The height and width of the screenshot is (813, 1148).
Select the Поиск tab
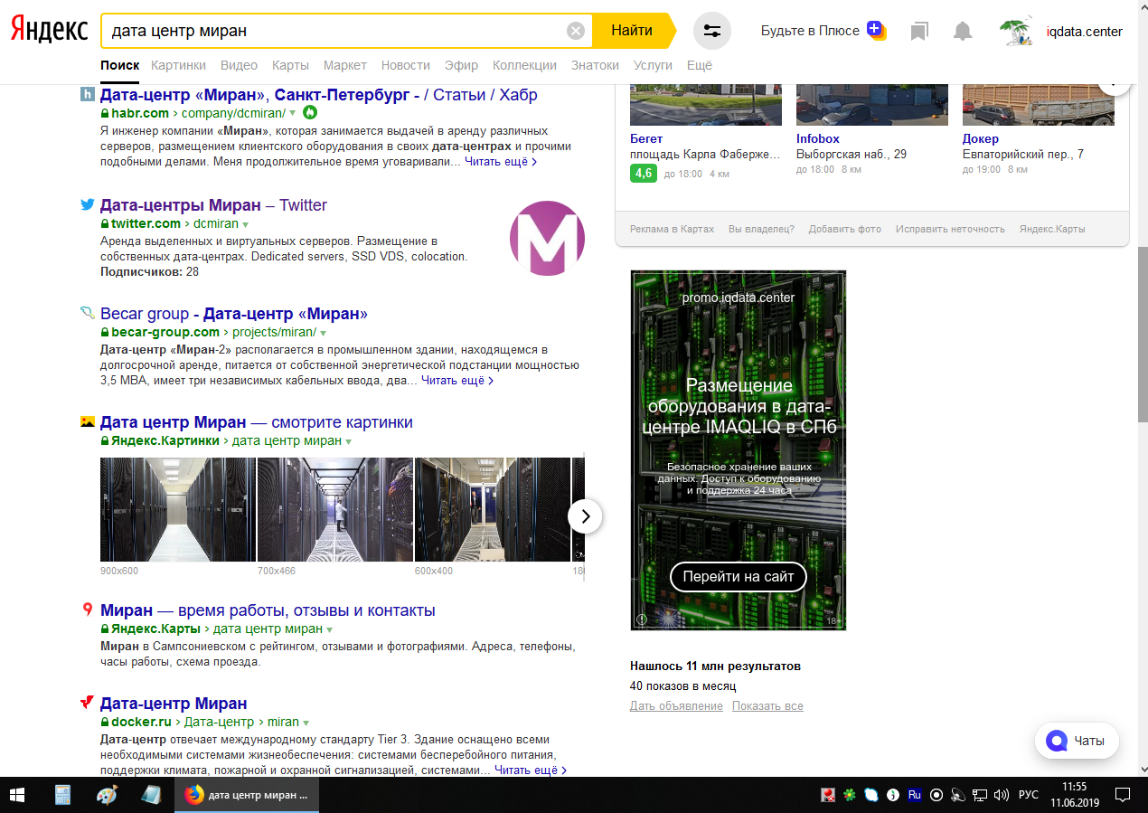[x=120, y=65]
